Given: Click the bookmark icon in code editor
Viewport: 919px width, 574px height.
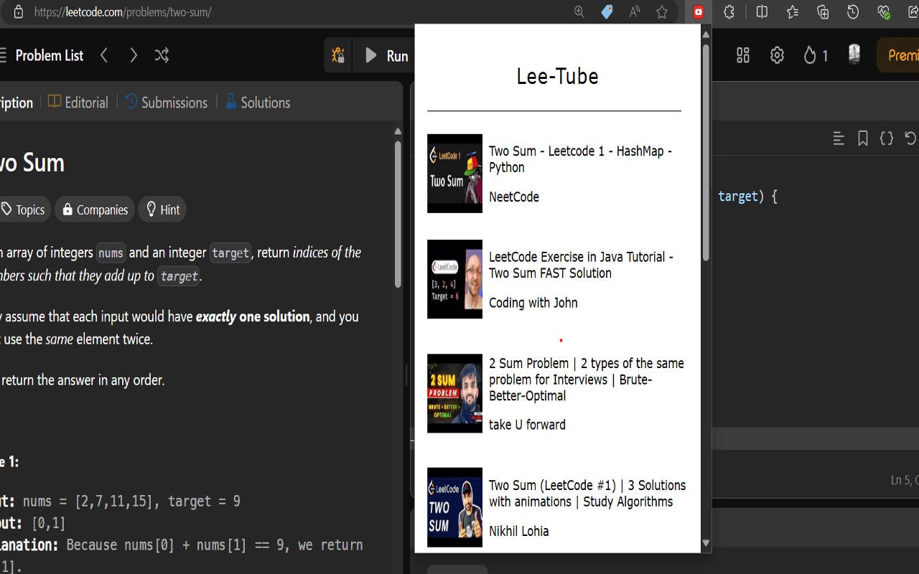Looking at the screenshot, I should coord(863,138).
